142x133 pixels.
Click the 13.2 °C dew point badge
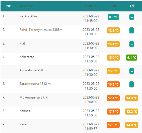(x=132, y=111)
